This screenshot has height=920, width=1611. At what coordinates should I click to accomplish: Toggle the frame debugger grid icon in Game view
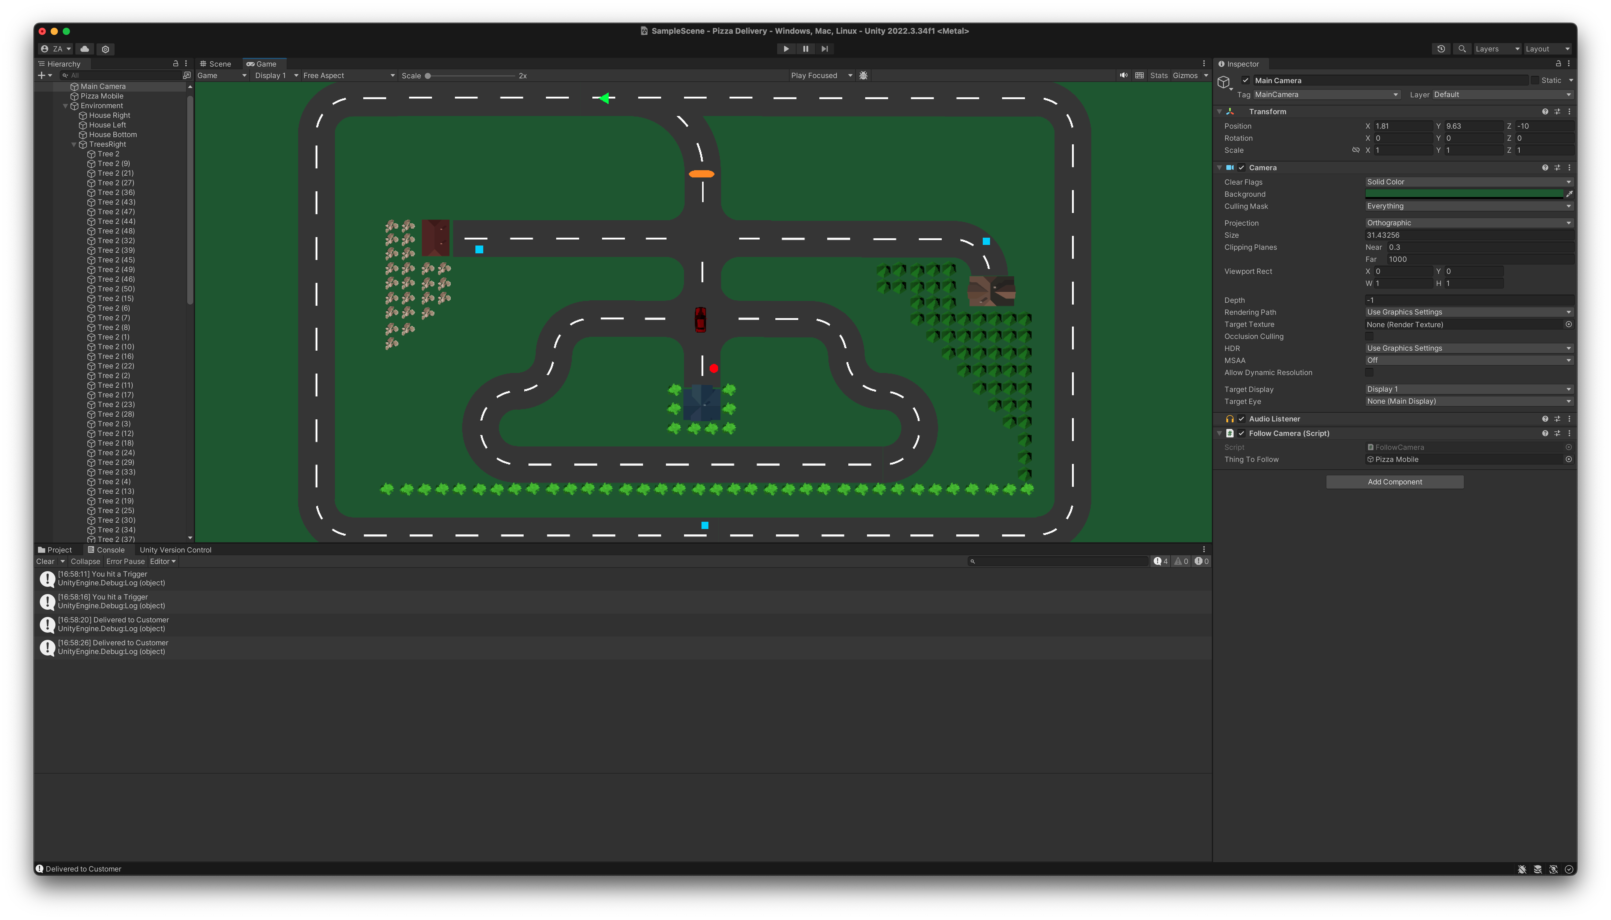coord(1139,75)
